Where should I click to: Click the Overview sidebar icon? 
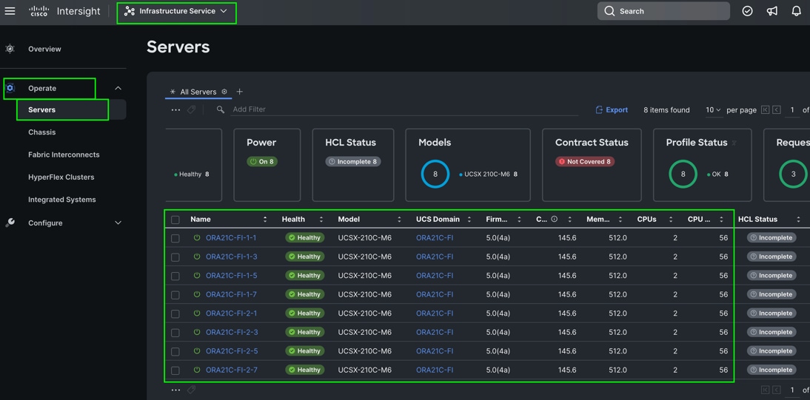coord(10,49)
